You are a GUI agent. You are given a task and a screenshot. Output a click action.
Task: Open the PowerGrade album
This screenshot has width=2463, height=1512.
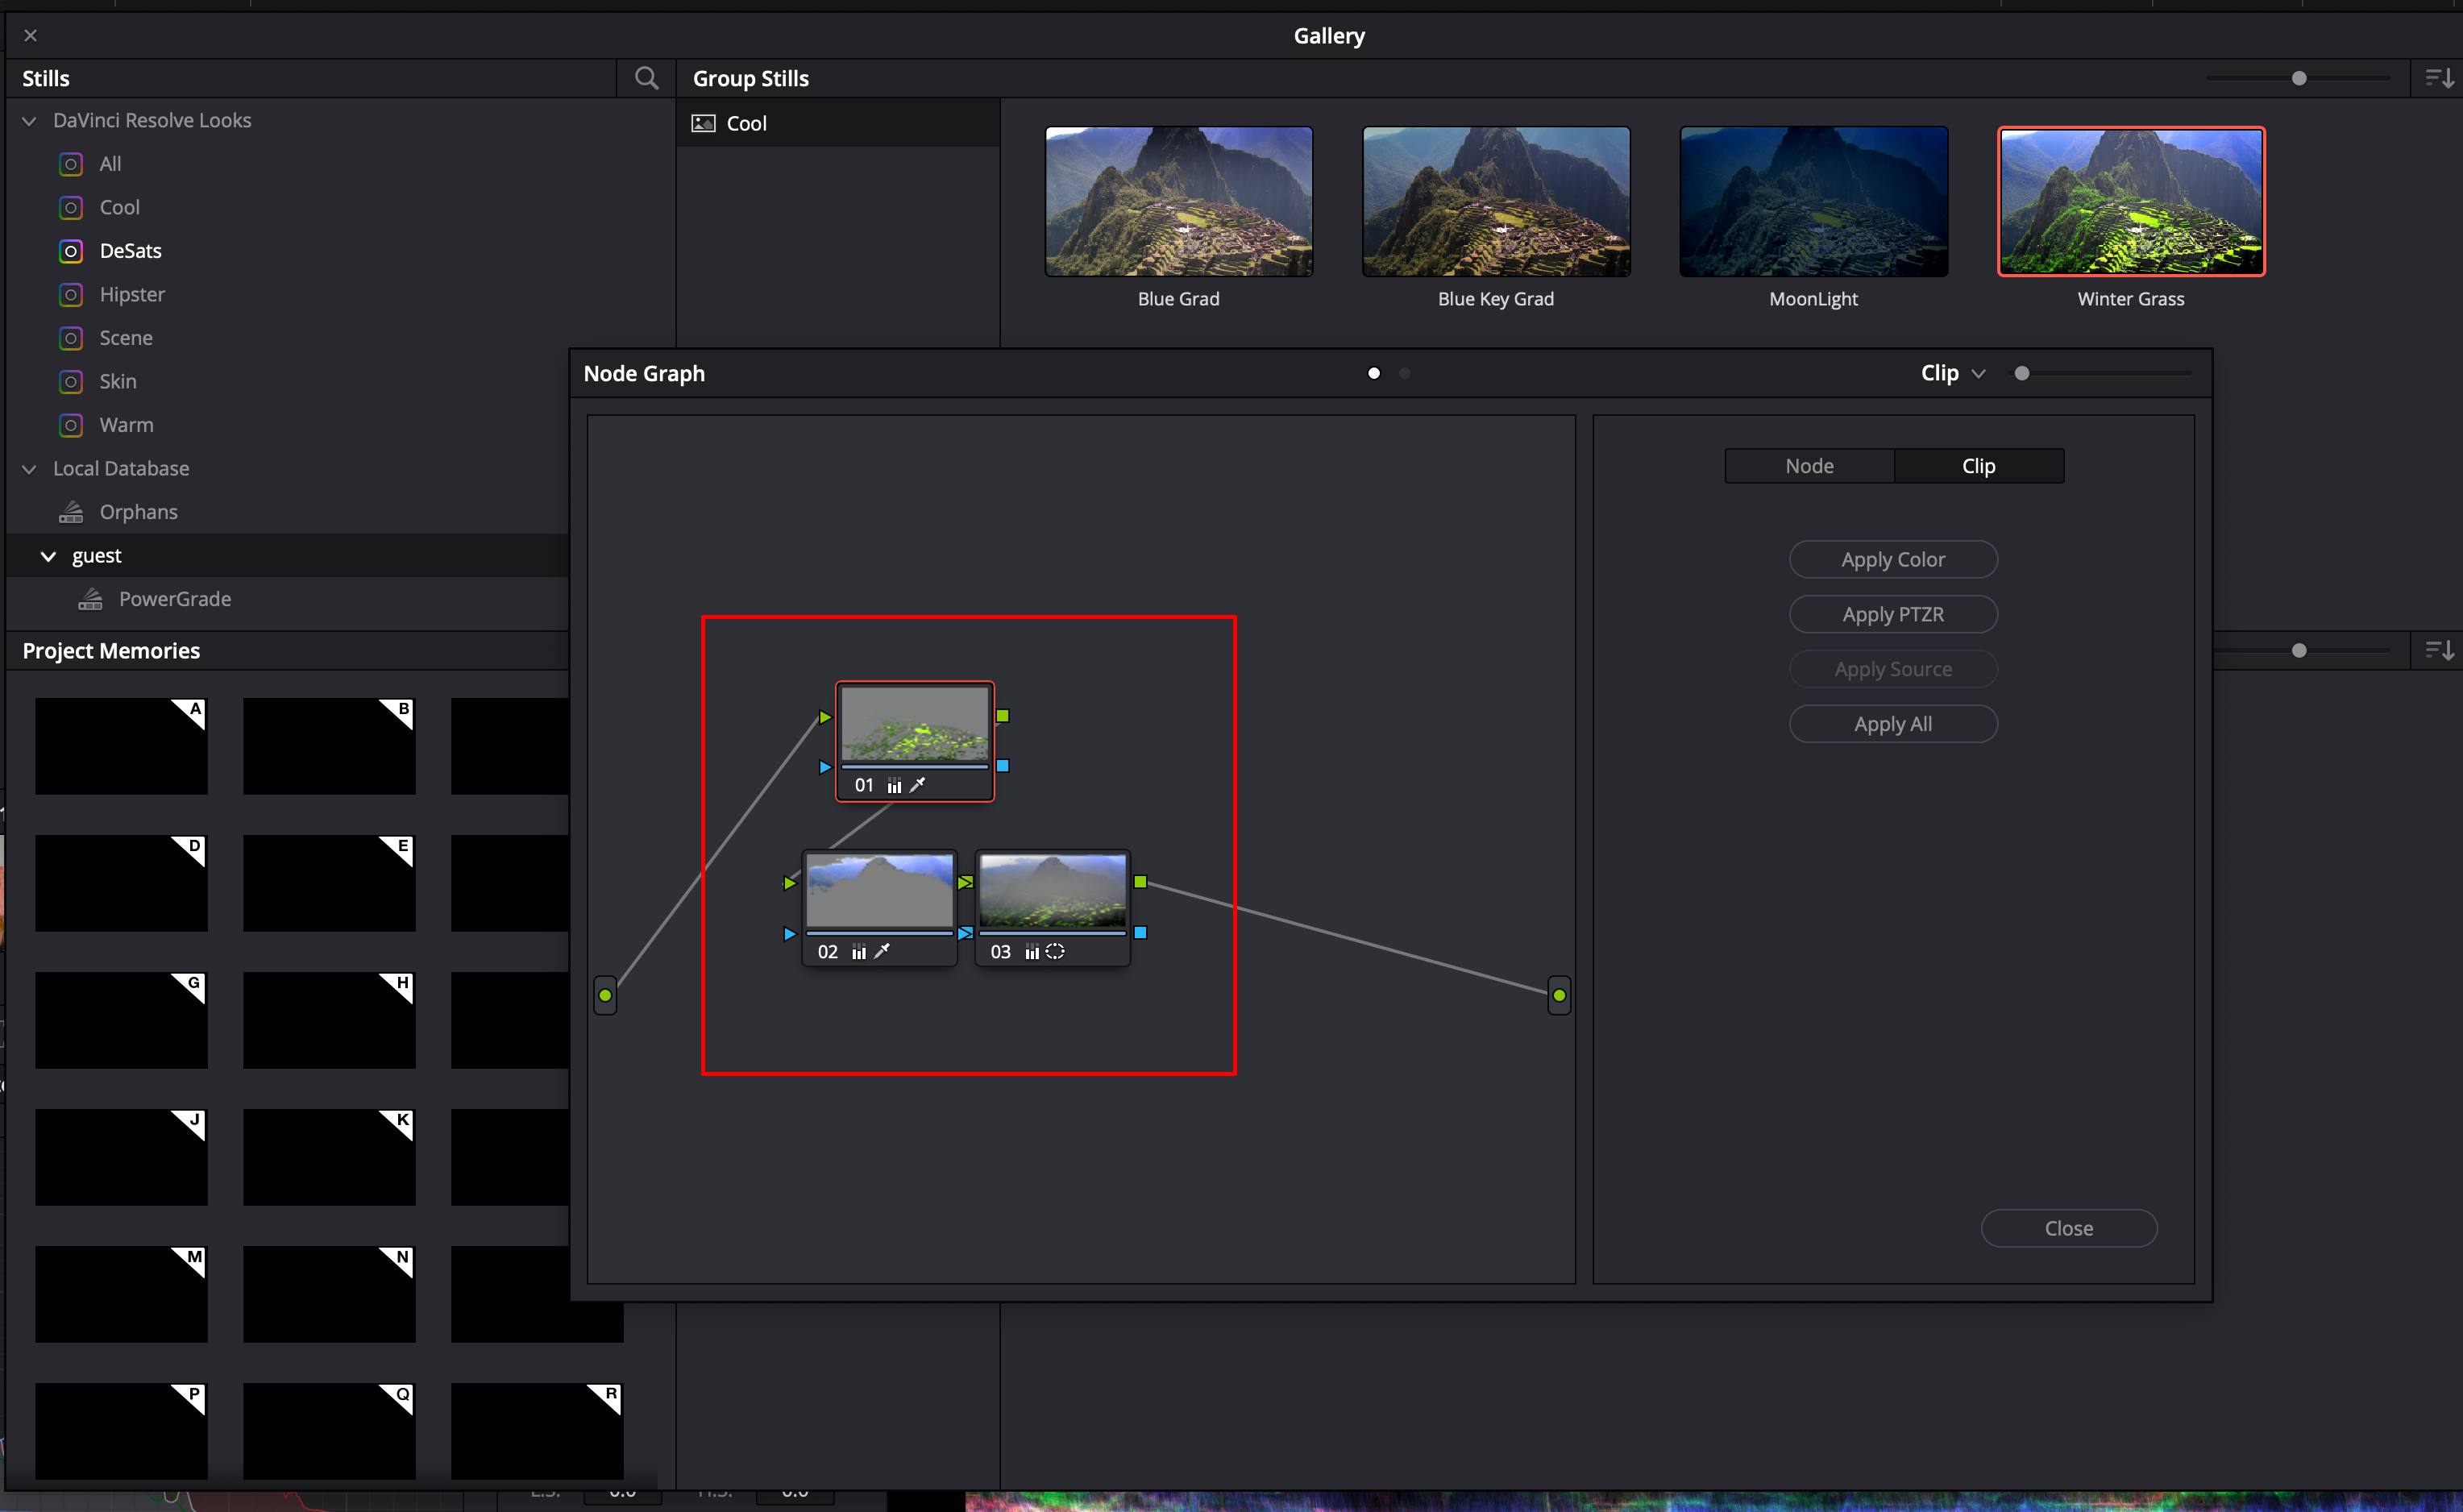click(x=174, y=599)
